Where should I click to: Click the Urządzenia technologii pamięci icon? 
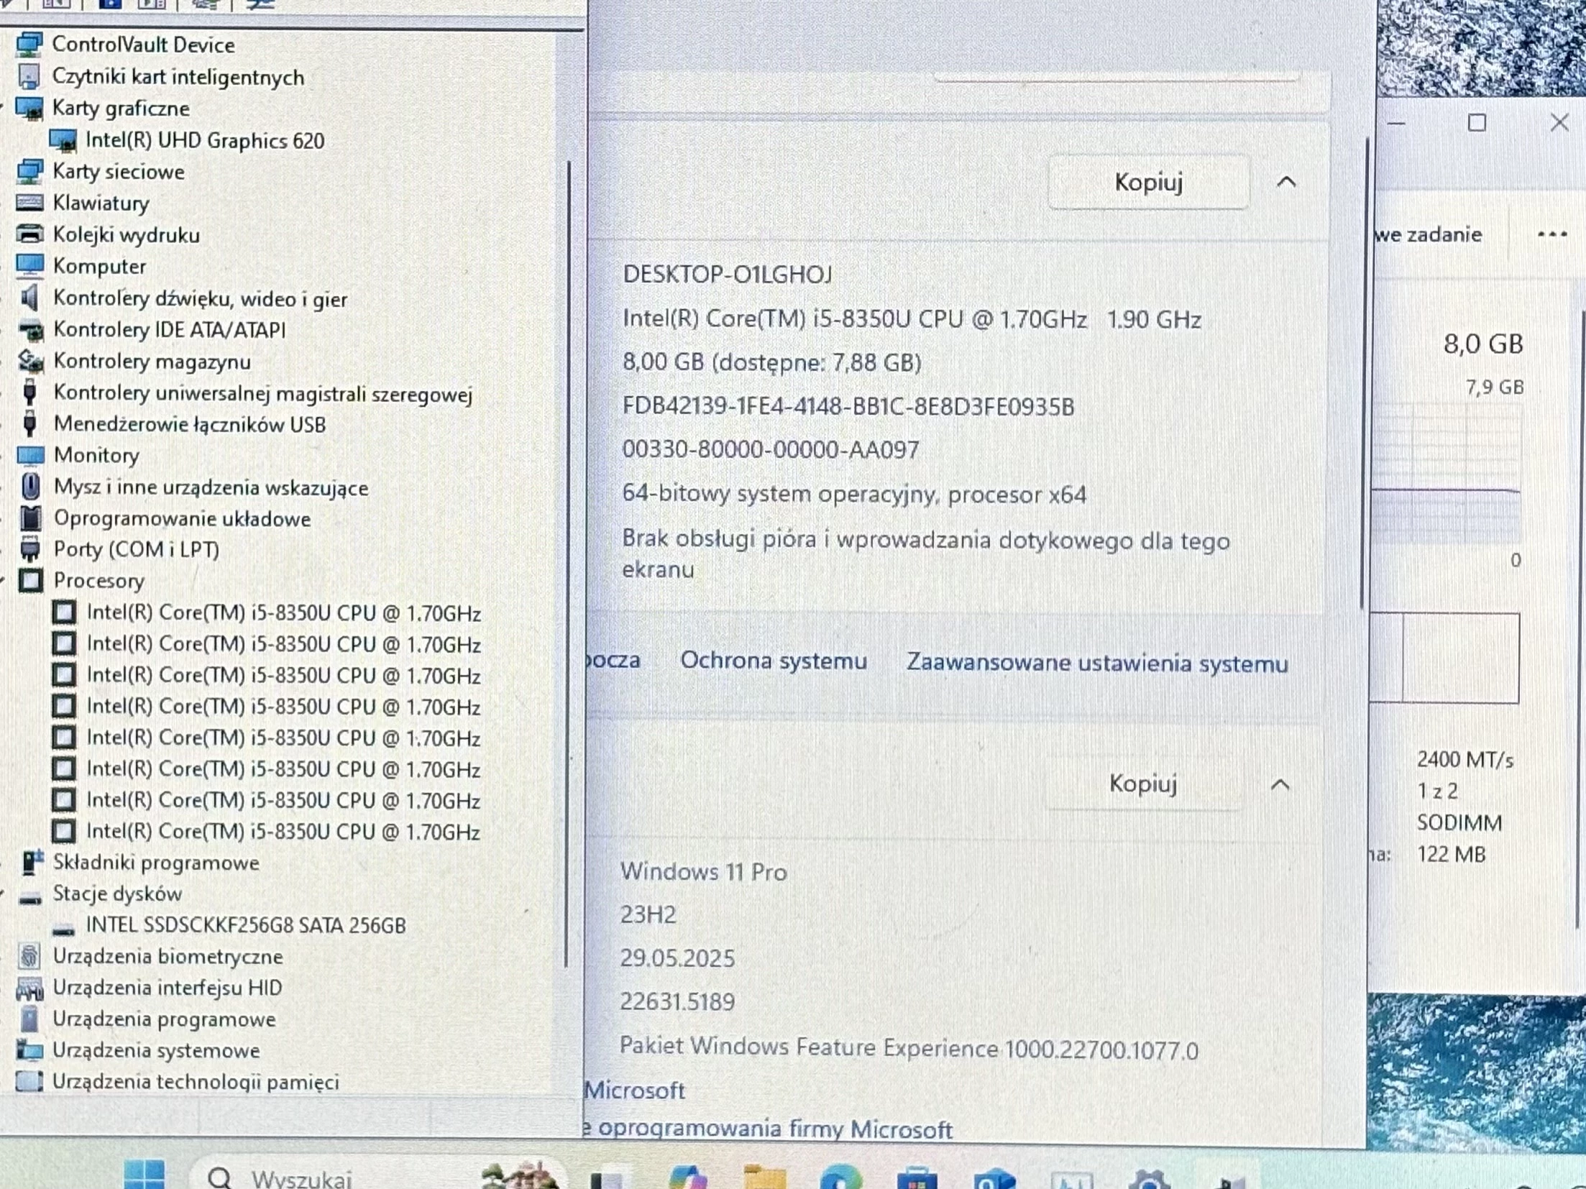tap(29, 1081)
